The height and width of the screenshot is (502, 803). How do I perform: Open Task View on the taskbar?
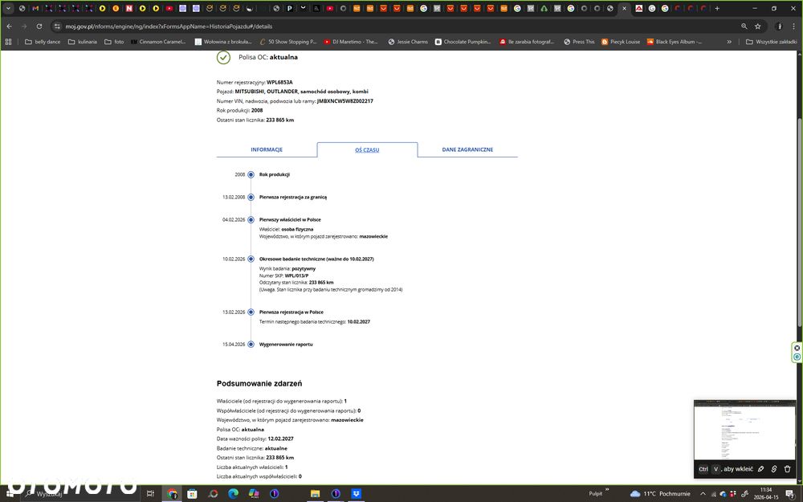click(x=150, y=493)
